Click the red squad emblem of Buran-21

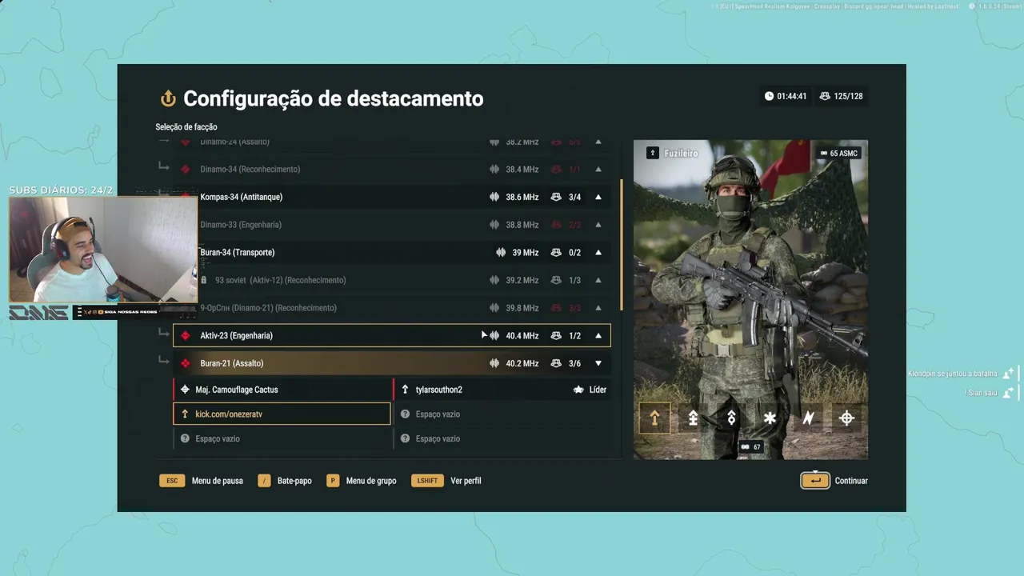(186, 363)
